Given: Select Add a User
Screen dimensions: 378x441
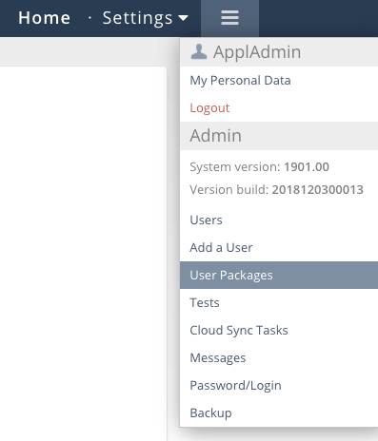Looking at the screenshot, I should 221,247.
